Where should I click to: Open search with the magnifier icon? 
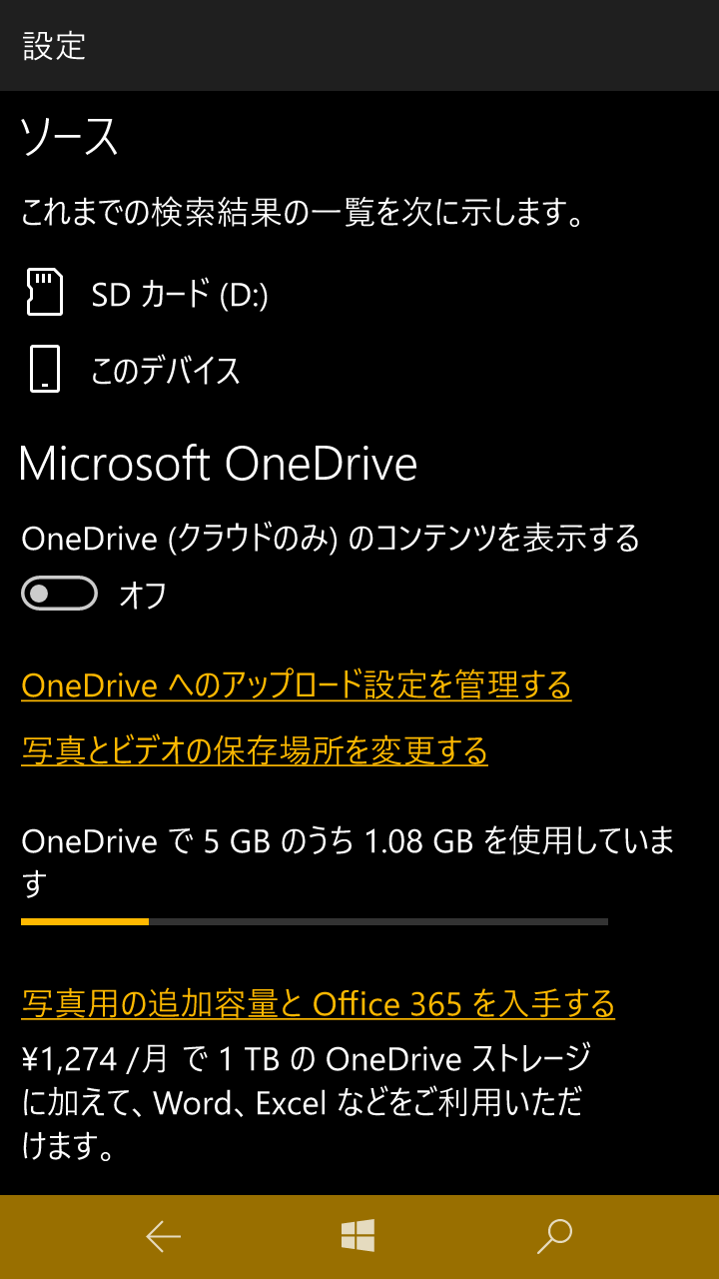pos(554,1236)
